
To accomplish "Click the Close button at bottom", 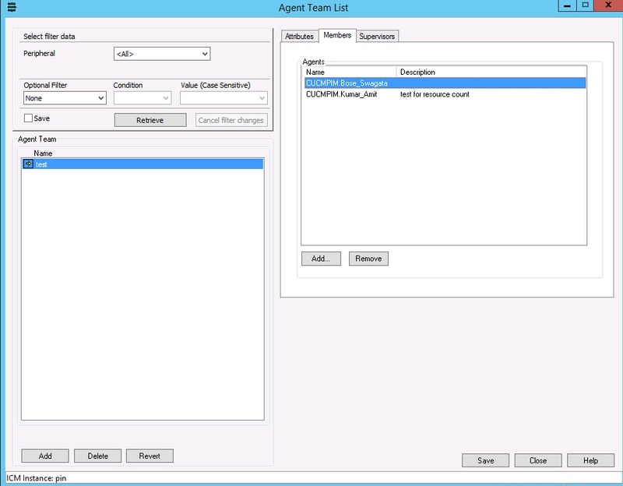I will (x=538, y=460).
